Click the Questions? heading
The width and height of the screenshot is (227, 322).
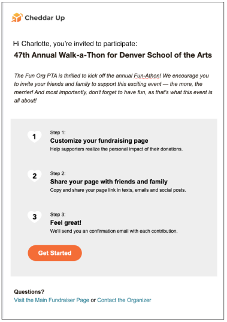coord(29,292)
